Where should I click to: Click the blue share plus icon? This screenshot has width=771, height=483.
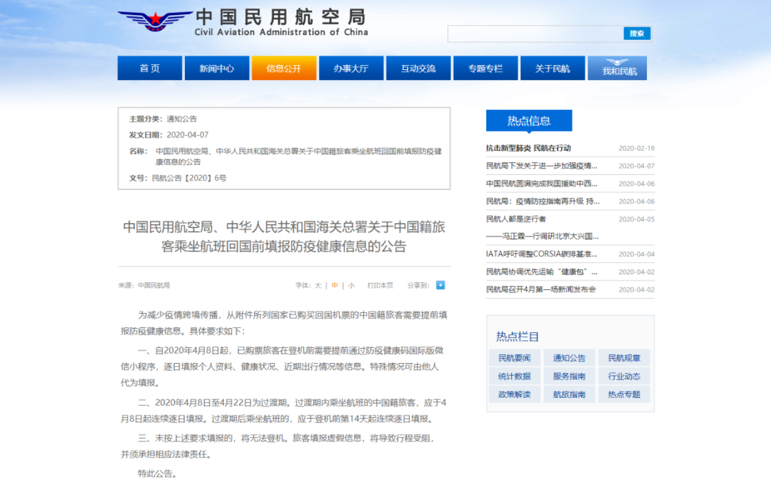(440, 285)
